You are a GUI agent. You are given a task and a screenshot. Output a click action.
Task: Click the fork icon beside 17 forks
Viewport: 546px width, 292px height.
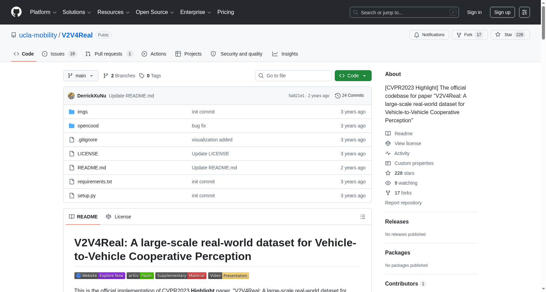pos(388,193)
